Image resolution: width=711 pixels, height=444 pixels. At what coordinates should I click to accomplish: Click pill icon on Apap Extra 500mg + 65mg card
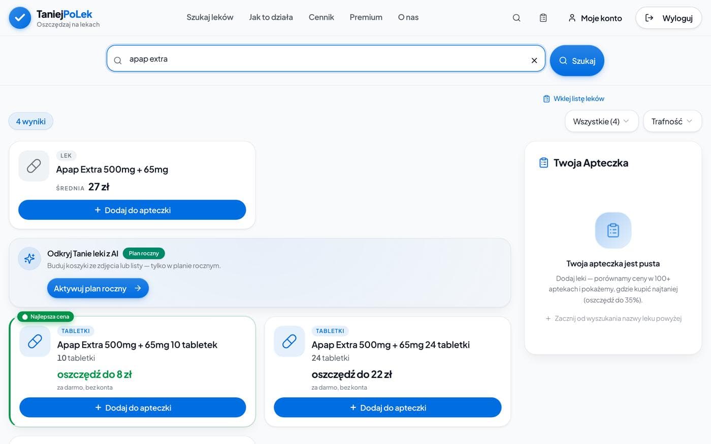pos(34,166)
